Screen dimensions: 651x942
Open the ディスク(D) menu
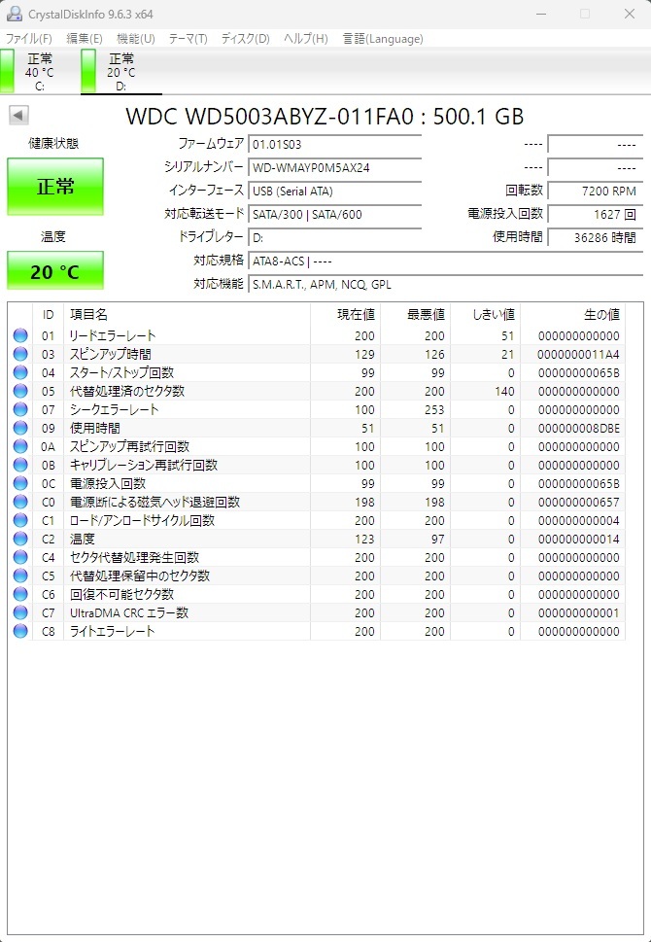[246, 39]
